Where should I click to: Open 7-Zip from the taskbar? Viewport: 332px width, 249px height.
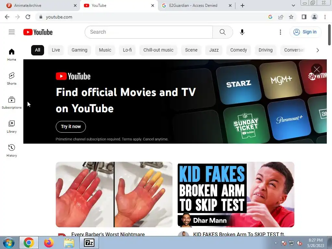[x=89, y=243]
